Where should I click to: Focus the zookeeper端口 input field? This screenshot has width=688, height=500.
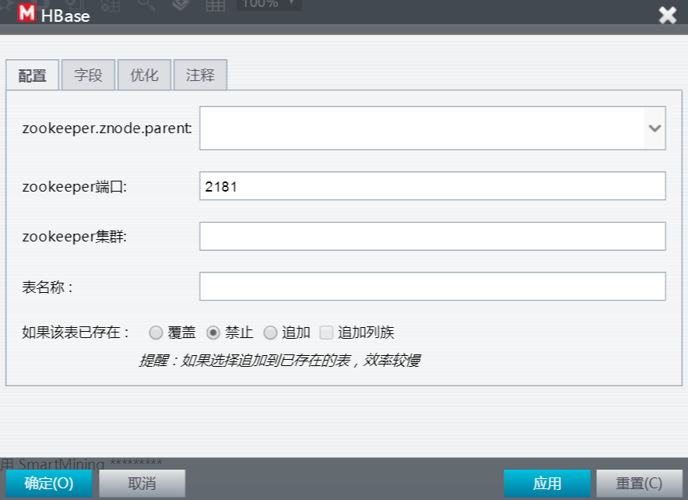tap(432, 186)
